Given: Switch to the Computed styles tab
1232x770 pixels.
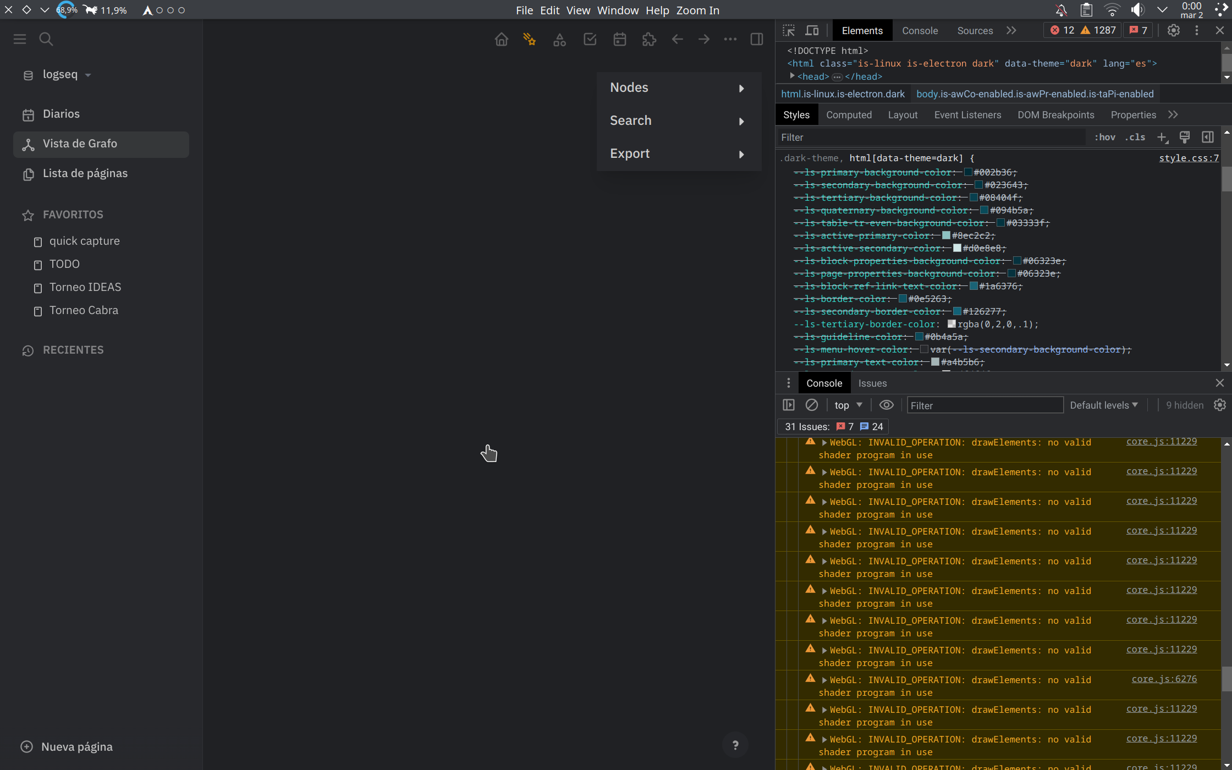Looking at the screenshot, I should [x=849, y=115].
